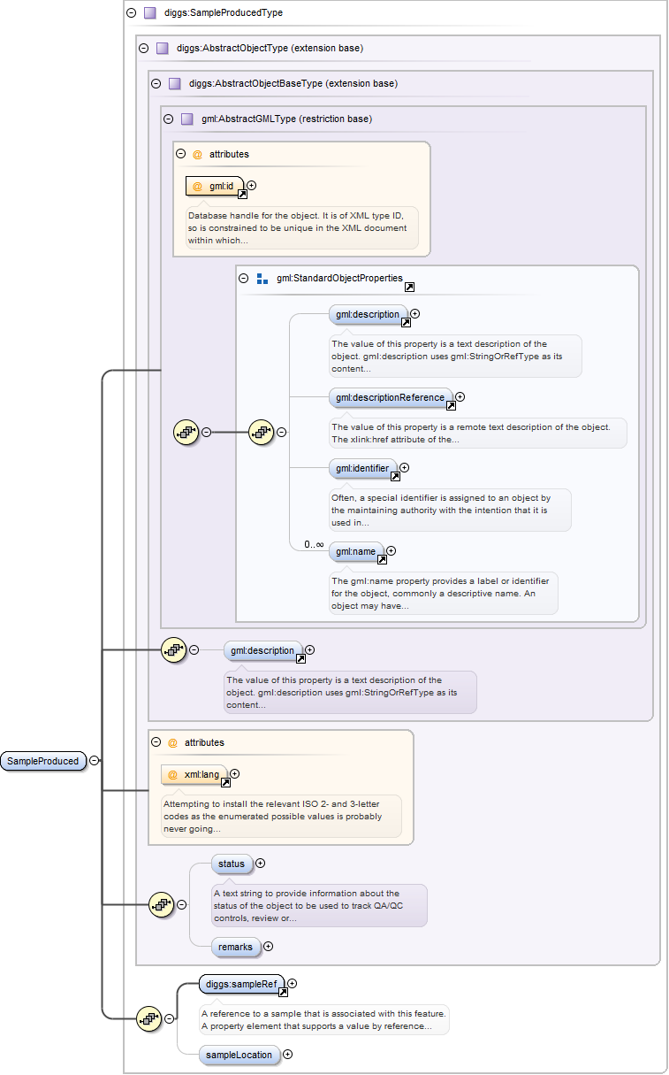Viewport: 669px width, 1075px height.
Task: Click the link arrow on gml:descriptionReference
Action: (451, 406)
